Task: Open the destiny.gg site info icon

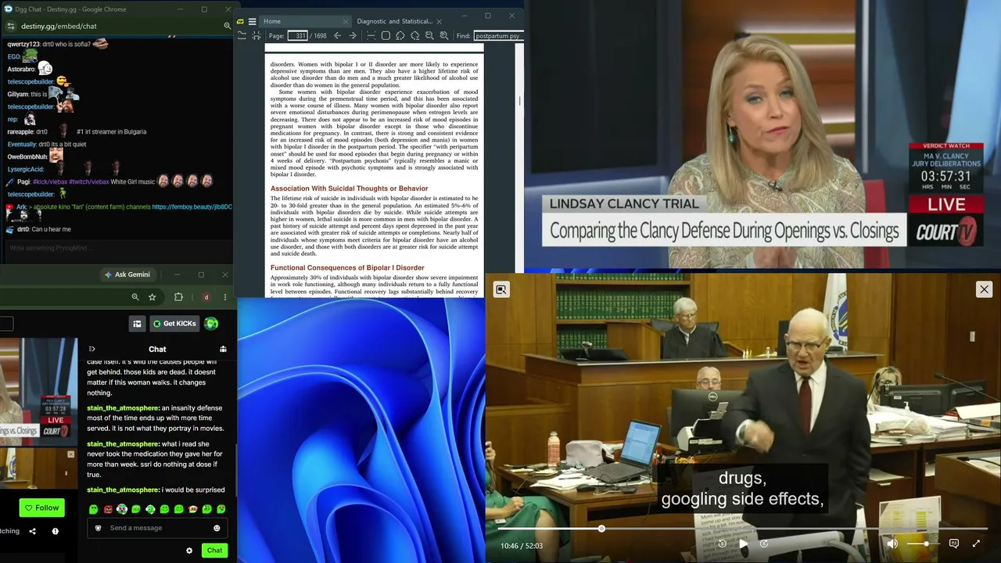Action: tap(11, 26)
